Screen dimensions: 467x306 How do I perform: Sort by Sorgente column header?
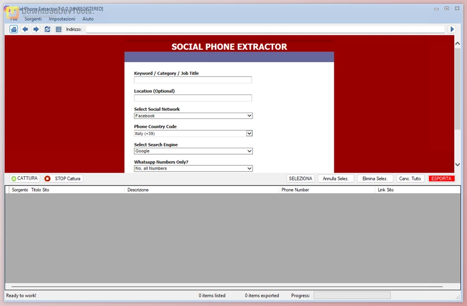19,190
